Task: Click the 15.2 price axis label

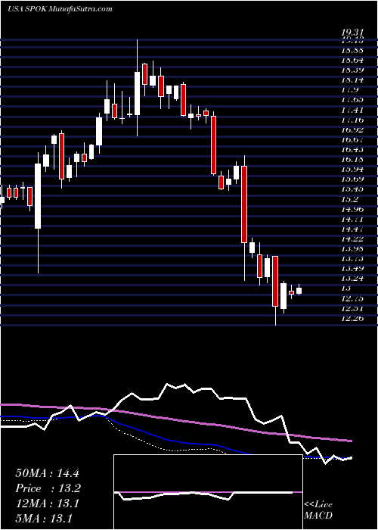Action: (x=349, y=199)
